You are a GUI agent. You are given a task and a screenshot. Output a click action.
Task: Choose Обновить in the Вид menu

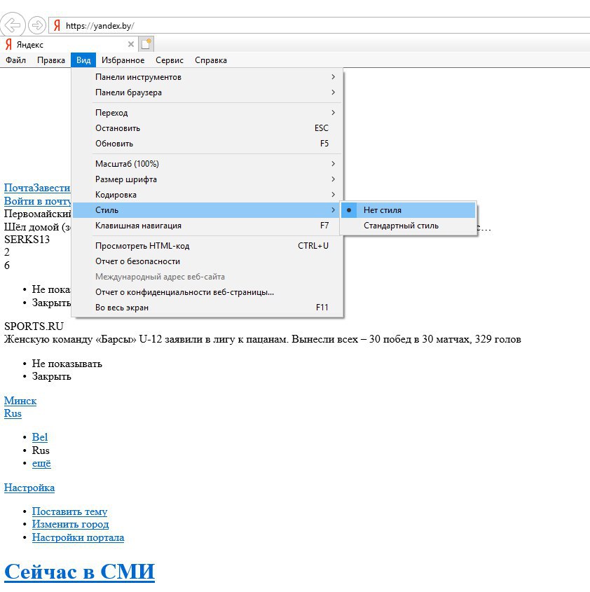tap(207, 144)
